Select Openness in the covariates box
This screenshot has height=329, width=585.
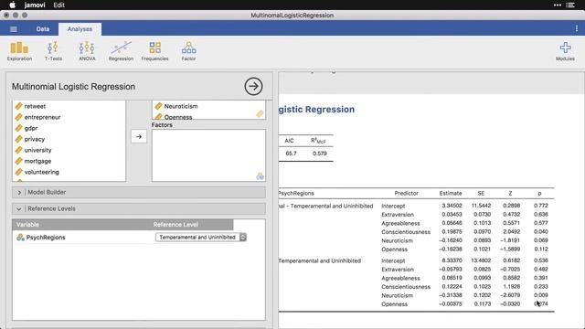coord(178,117)
